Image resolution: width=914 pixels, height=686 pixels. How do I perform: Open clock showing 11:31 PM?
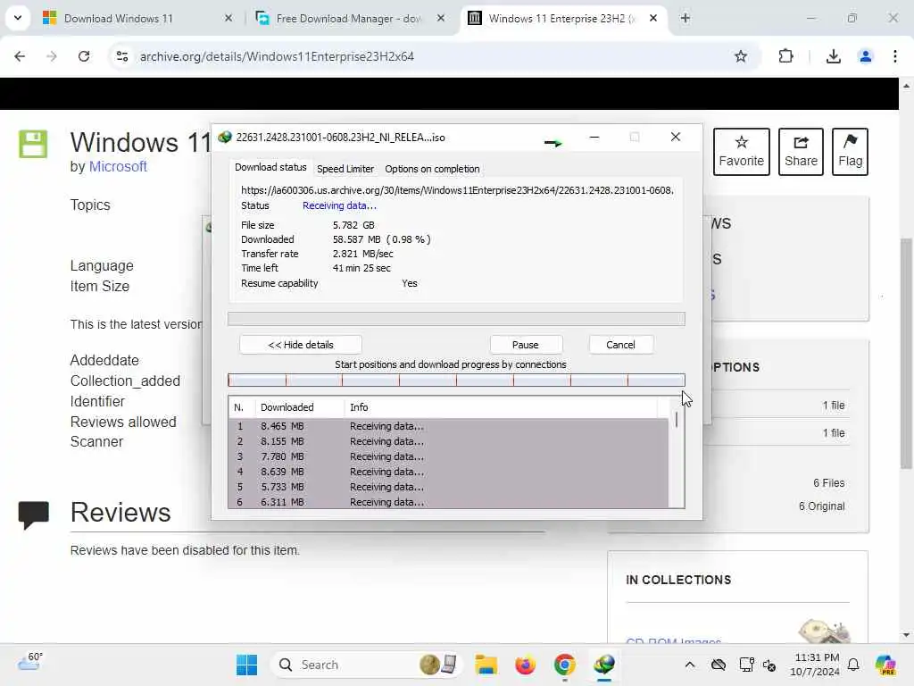pos(816,665)
